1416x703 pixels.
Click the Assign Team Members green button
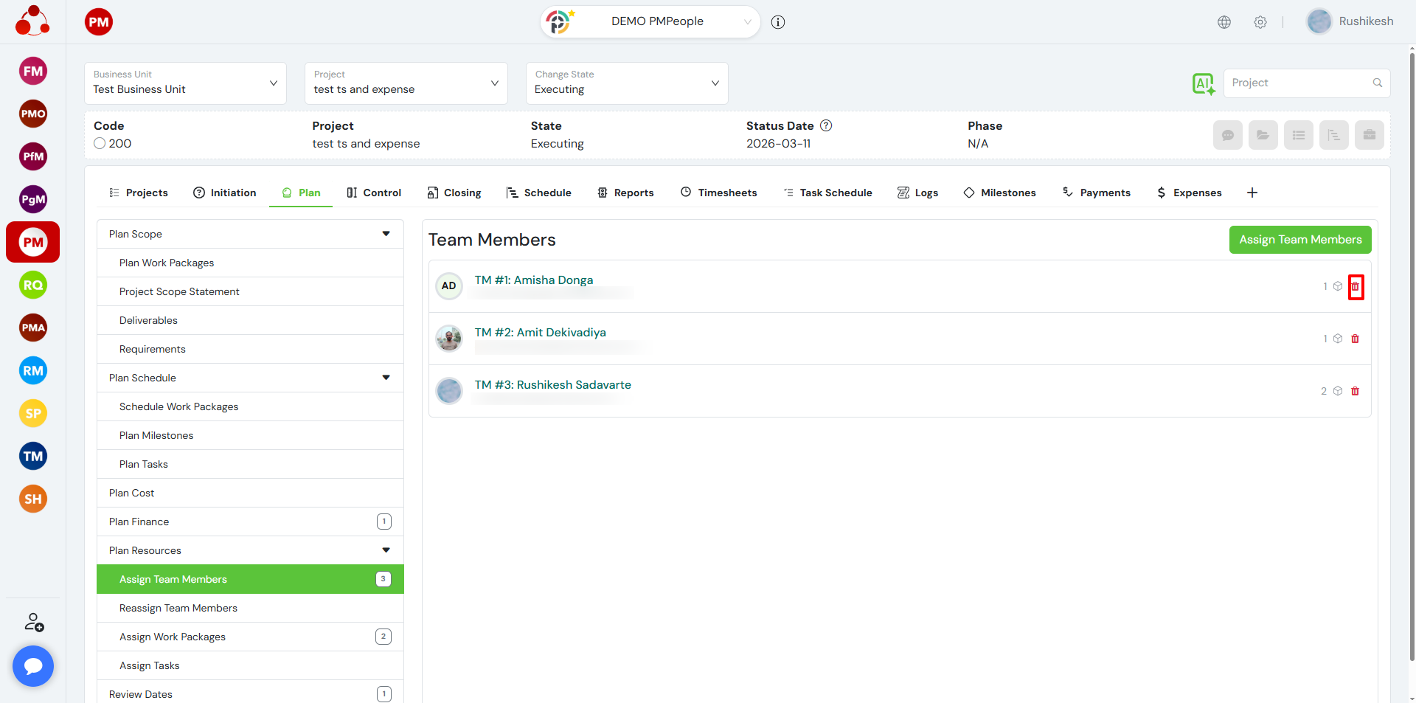click(1299, 240)
